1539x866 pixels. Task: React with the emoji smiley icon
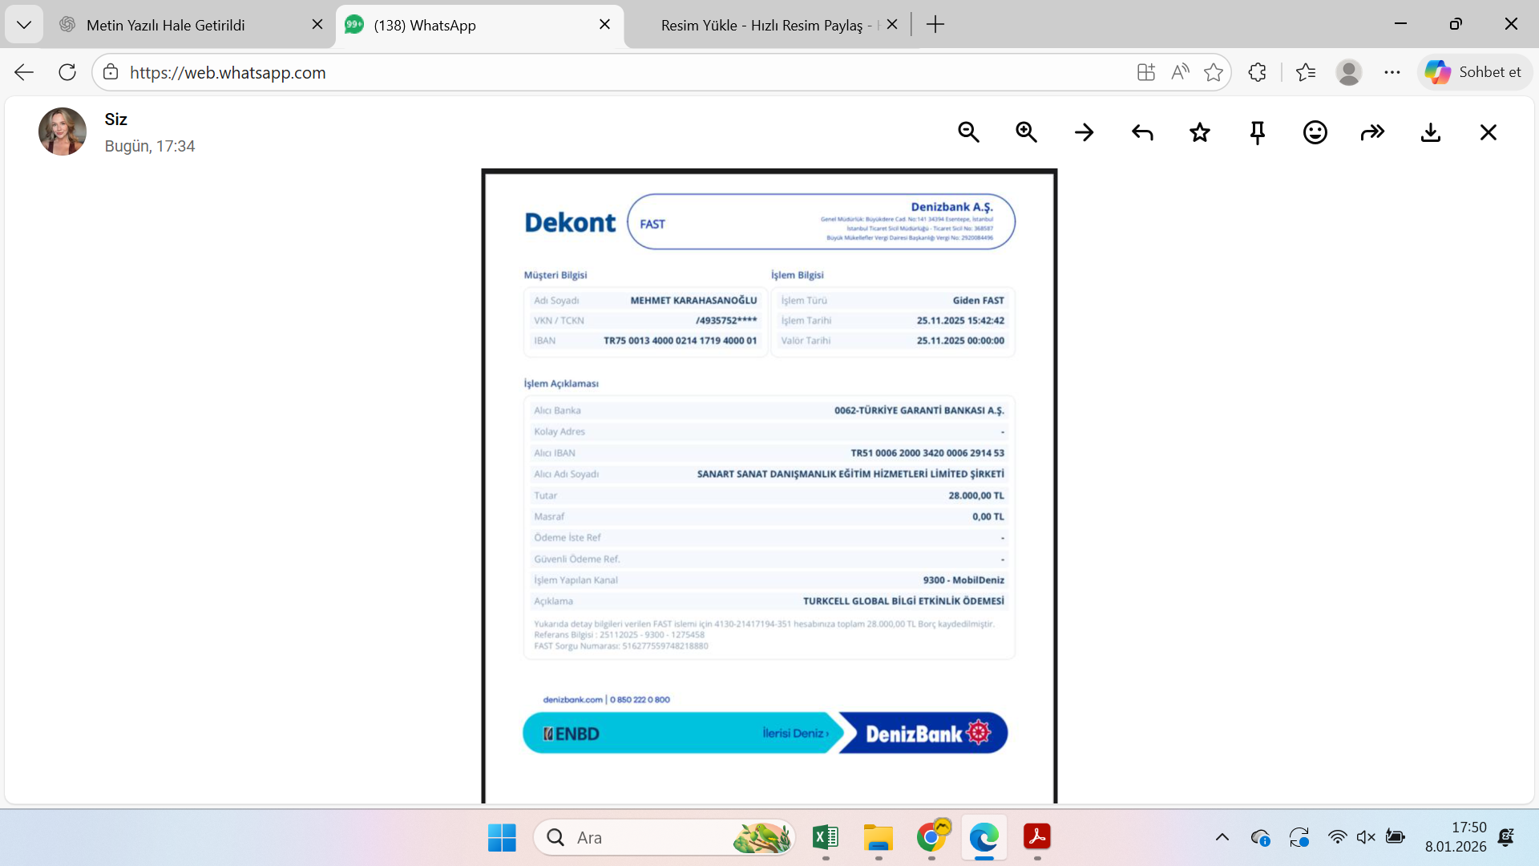1315,132
